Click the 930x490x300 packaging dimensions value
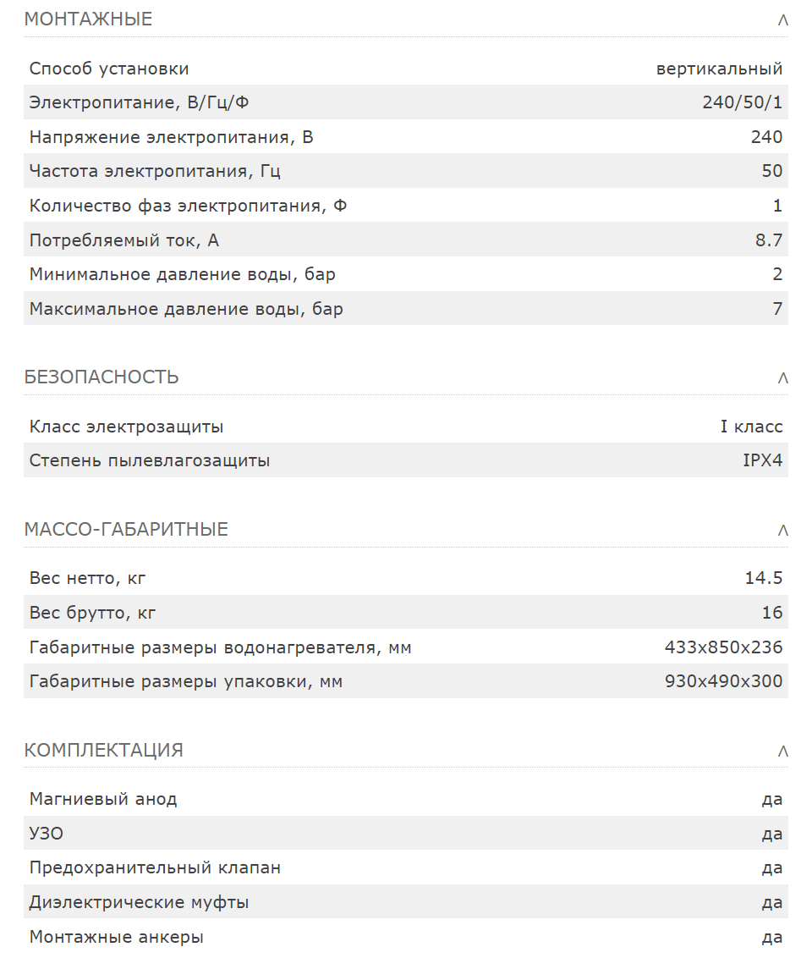This screenshot has width=812, height=958. click(x=723, y=681)
